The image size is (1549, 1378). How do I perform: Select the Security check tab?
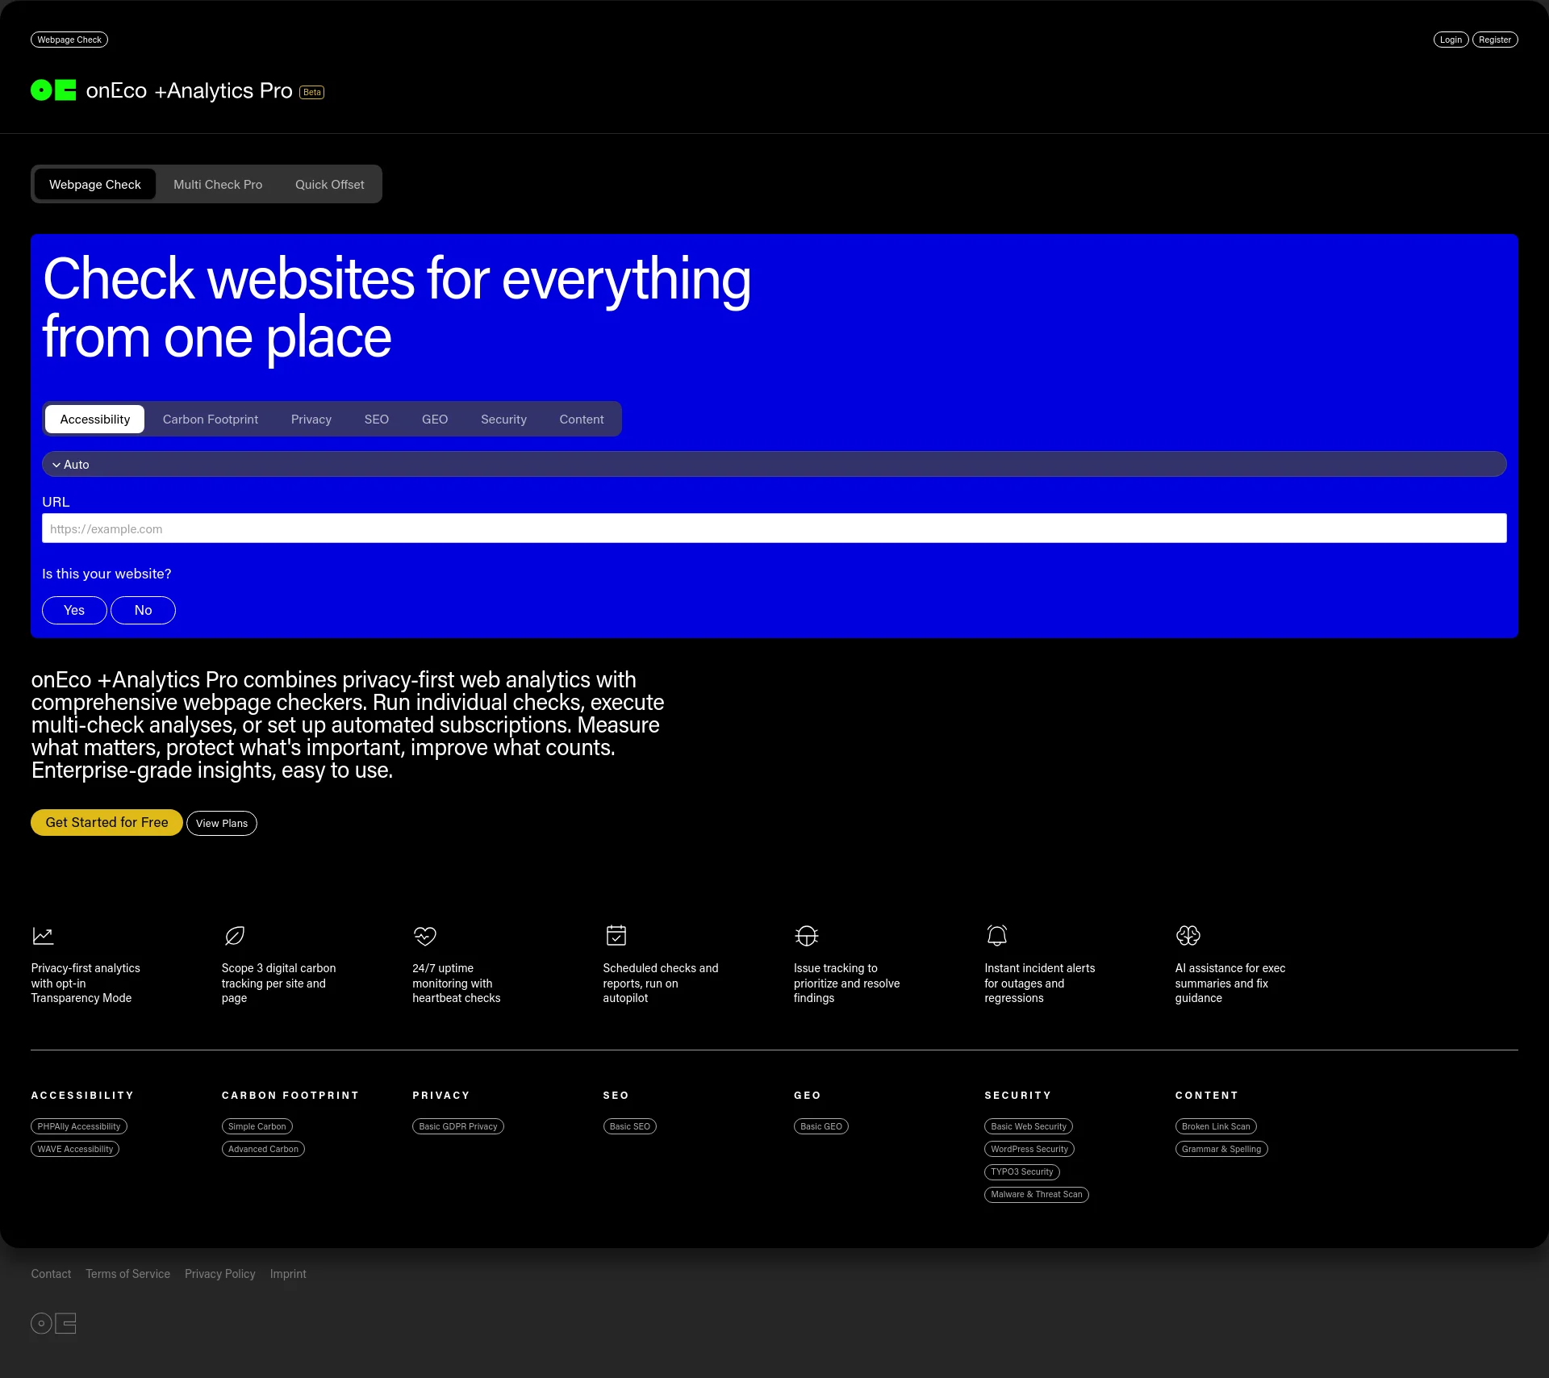point(503,420)
